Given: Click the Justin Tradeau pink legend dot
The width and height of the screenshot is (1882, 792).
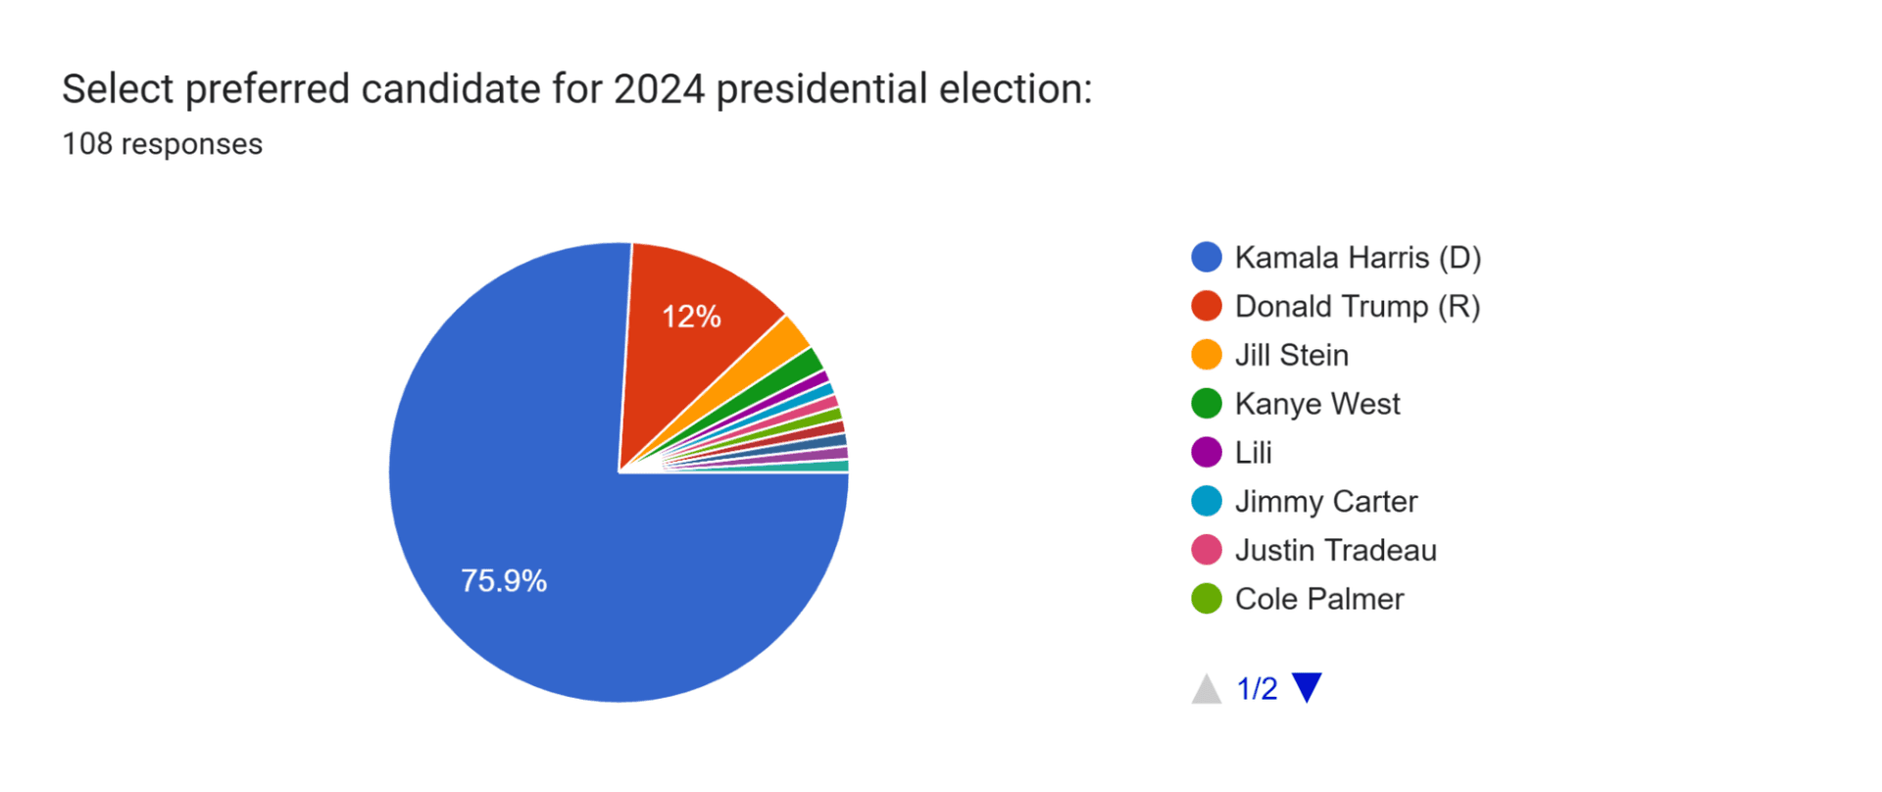Looking at the screenshot, I should [x=1206, y=550].
